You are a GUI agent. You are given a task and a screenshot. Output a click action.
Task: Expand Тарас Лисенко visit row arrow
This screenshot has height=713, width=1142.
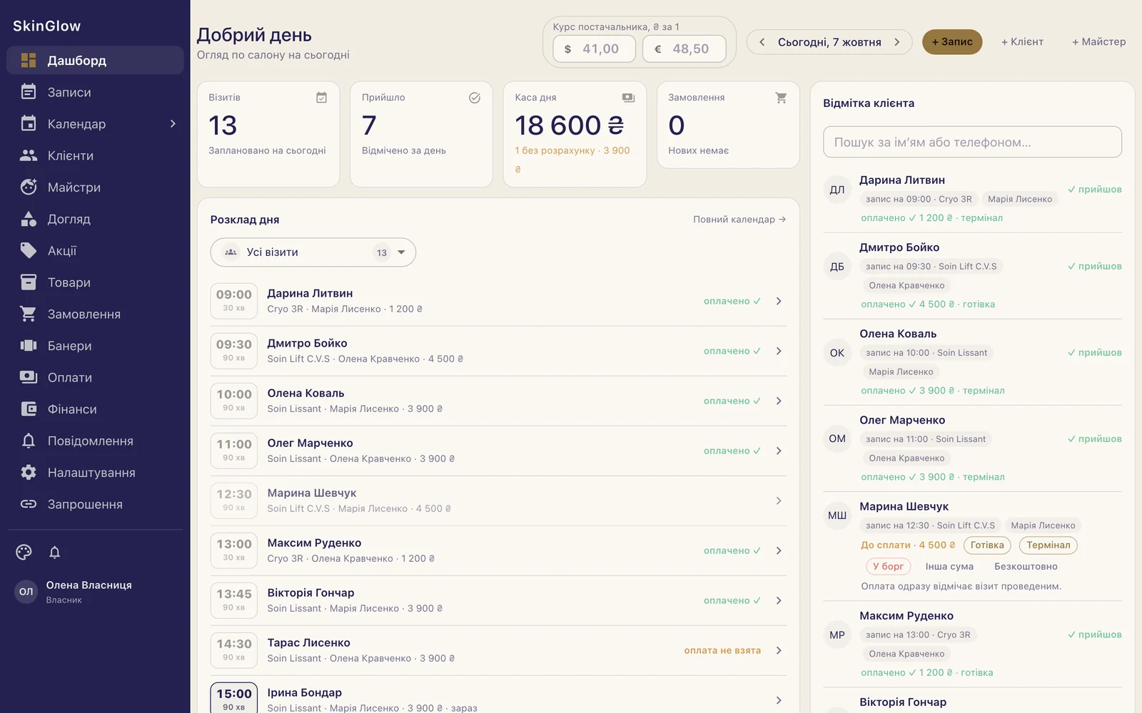tap(779, 650)
